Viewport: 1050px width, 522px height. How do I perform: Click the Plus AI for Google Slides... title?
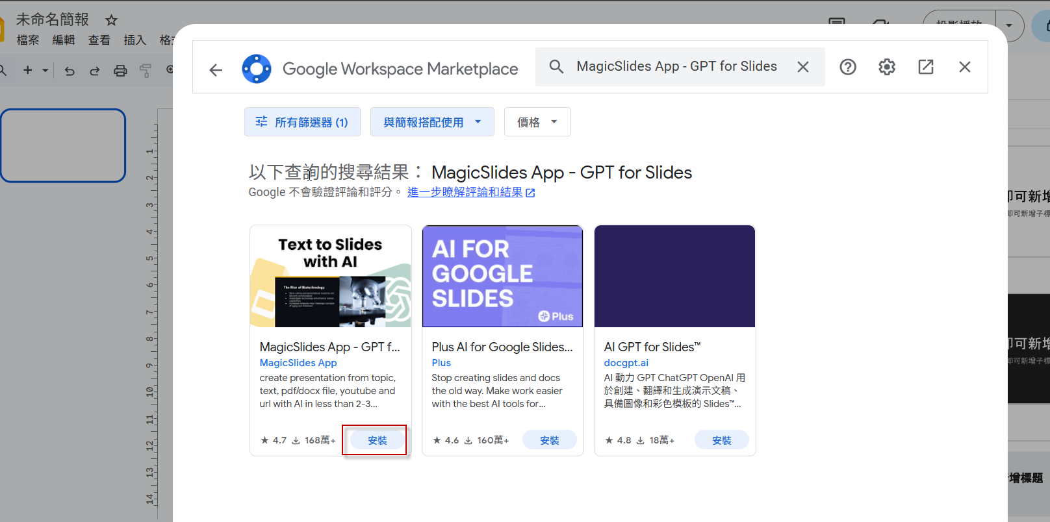[x=502, y=347]
